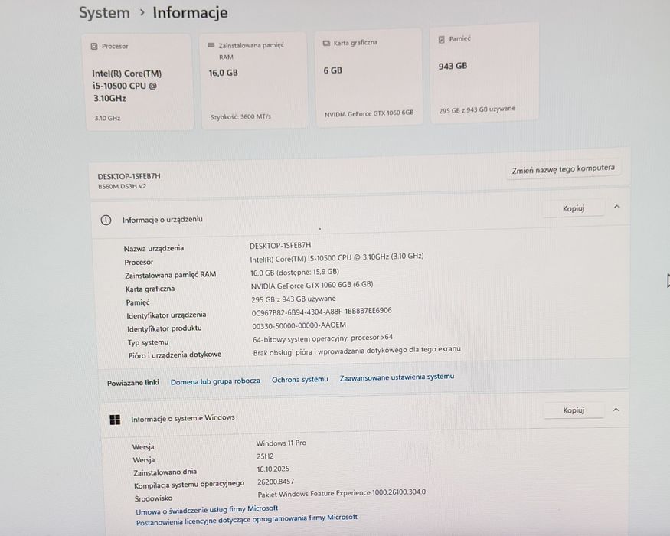
Task: Click value NVIDIA GeForce GTX 1060 6GB (6 GB)
Action: pyautogui.click(x=312, y=285)
